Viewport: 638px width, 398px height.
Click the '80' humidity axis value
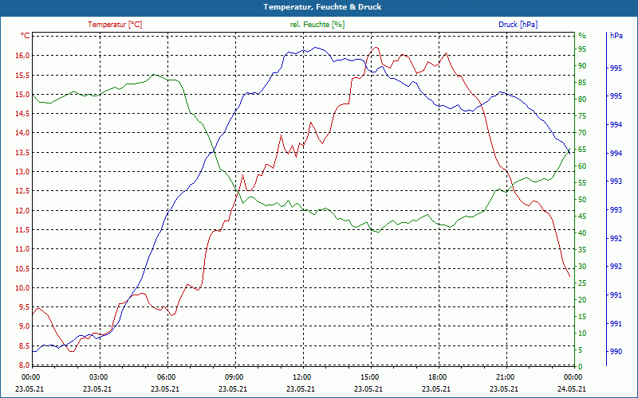coord(582,99)
